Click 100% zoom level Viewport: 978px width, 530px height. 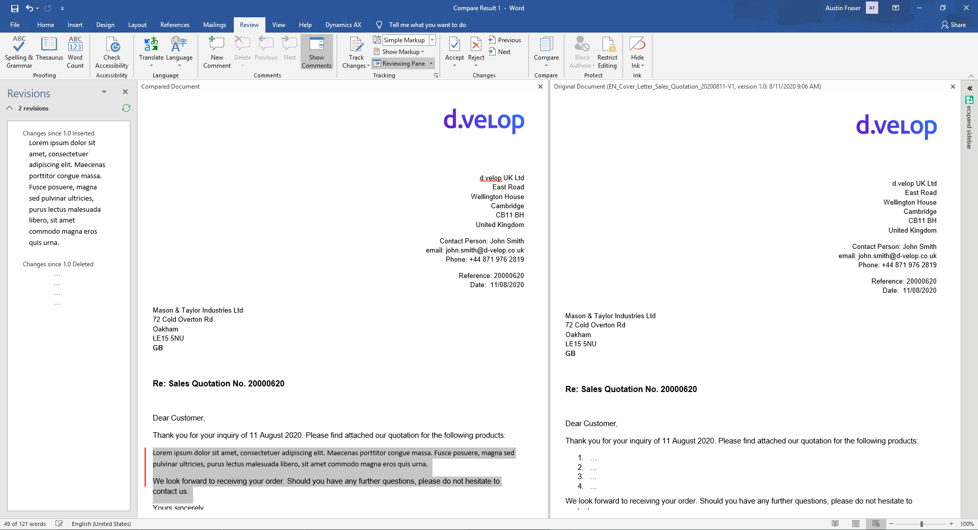point(967,523)
